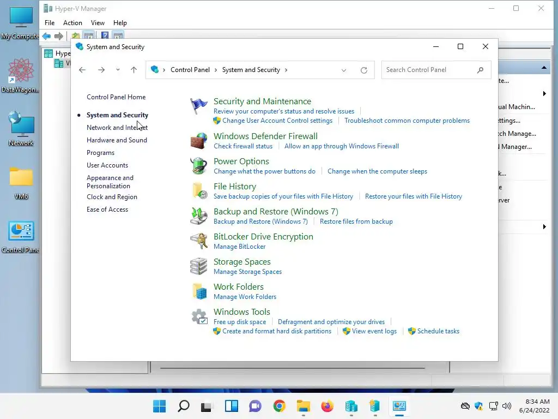Click the BitLocker Drive Encryption key icon
The height and width of the screenshot is (419, 558).
point(198,241)
